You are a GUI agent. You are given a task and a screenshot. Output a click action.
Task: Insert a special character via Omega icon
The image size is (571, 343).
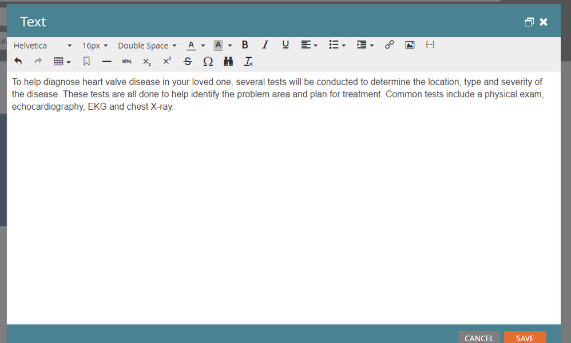tap(208, 62)
